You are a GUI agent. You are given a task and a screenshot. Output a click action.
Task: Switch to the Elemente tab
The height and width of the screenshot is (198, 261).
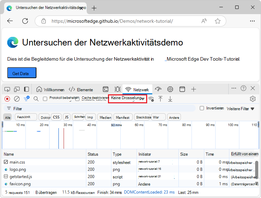(x=80, y=90)
